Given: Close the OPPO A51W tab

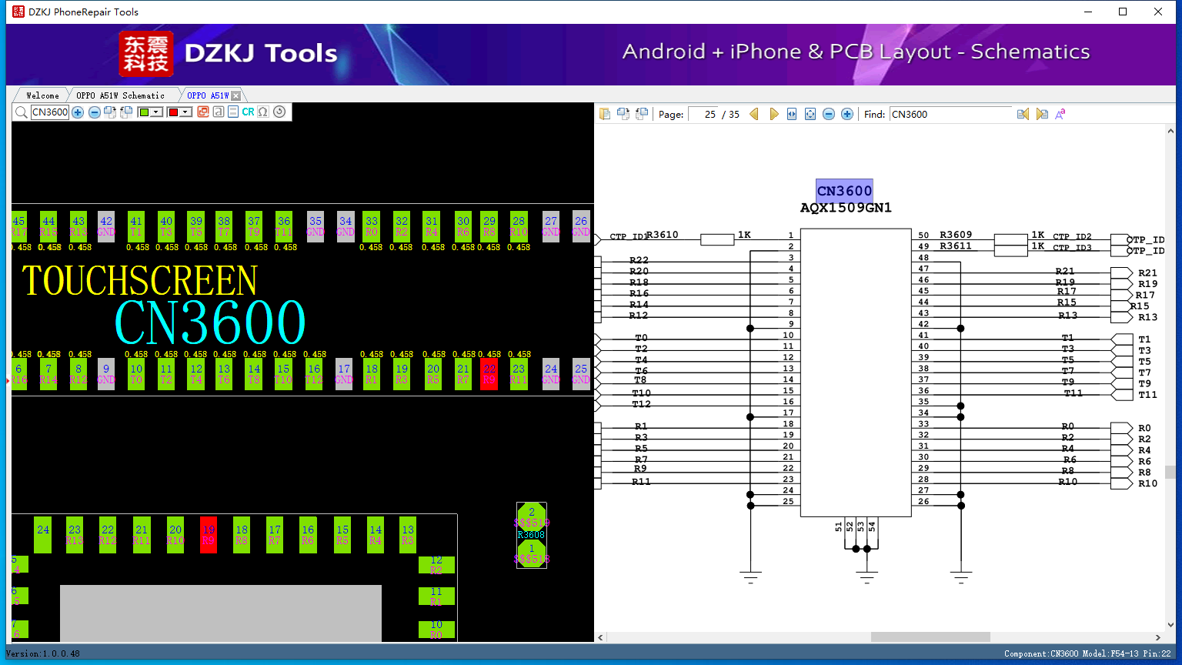Looking at the screenshot, I should pyautogui.click(x=236, y=95).
